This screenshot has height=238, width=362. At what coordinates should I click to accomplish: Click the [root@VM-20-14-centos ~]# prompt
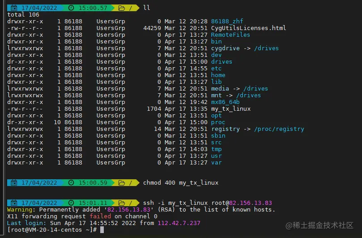tap(52, 229)
